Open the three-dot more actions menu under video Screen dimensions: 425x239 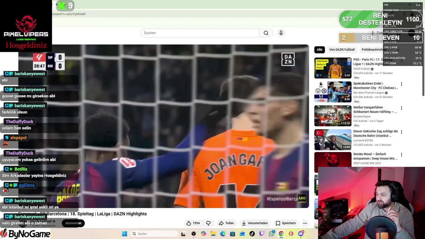click(305, 223)
